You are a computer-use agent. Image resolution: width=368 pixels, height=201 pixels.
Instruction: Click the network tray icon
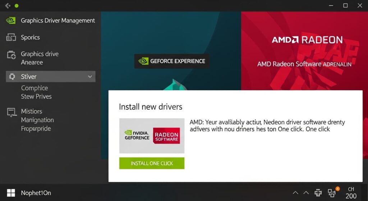coord(318,193)
